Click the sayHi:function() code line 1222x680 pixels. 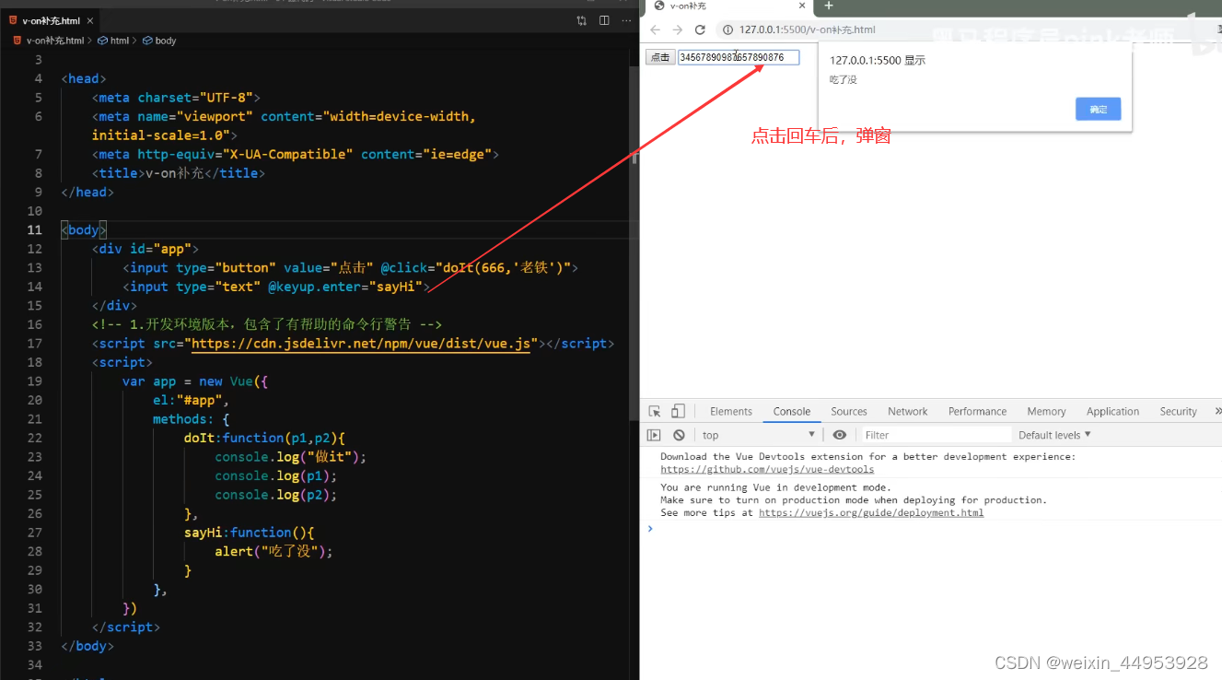coord(250,533)
